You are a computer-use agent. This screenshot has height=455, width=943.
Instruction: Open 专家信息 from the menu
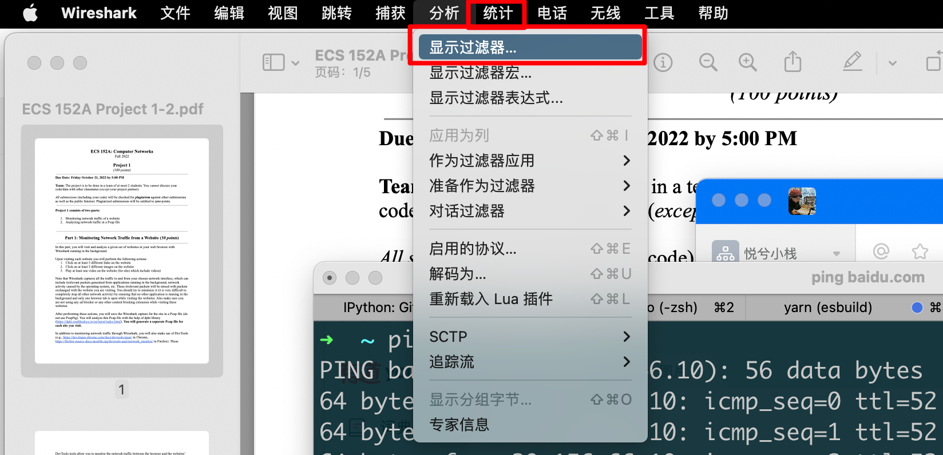point(530,425)
